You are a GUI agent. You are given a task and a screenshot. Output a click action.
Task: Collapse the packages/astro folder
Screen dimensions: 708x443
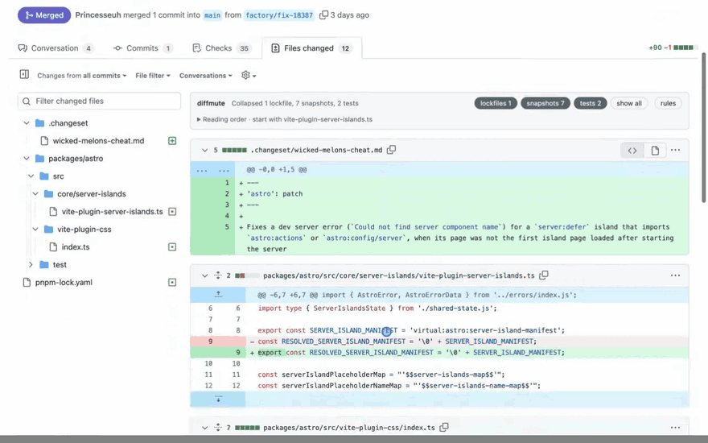tap(27, 158)
